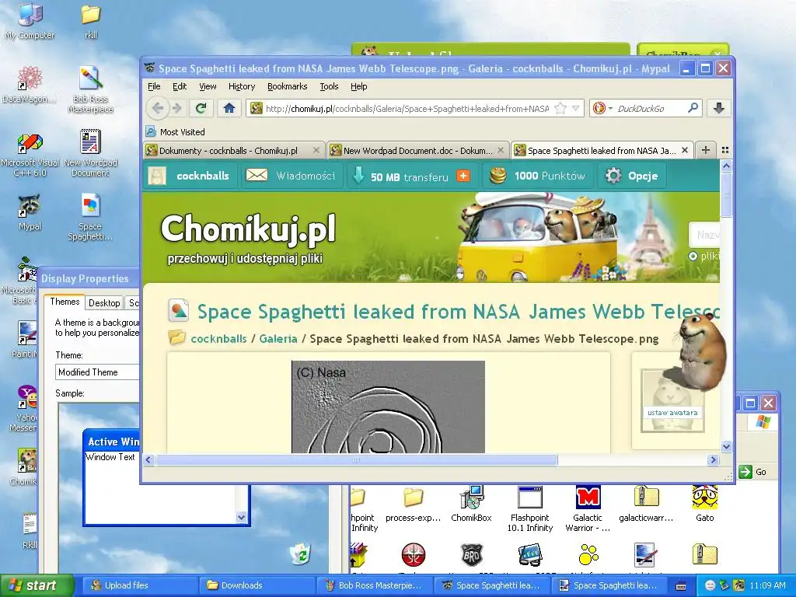Click 1000 Punktów link

coord(538,176)
